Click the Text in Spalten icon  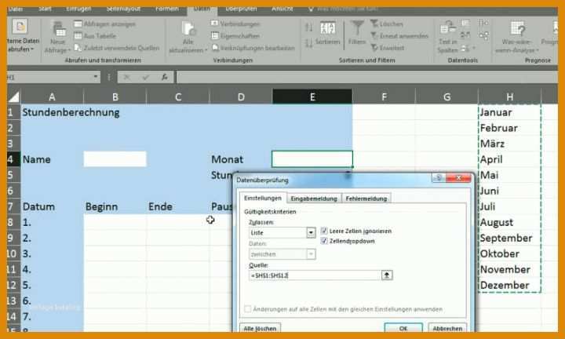pos(447,28)
